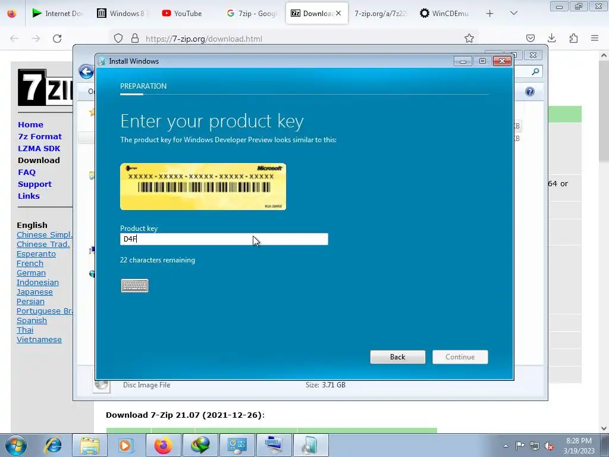The width and height of the screenshot is (609, 457).
Task: Switch to Install Windows taskbar icon
Action: tap(310, 445)
